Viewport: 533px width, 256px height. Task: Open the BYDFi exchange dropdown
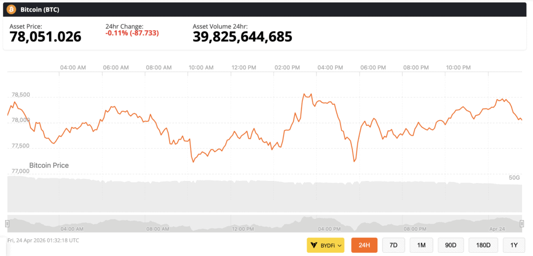pyautogui.click(x=325, y=245)
